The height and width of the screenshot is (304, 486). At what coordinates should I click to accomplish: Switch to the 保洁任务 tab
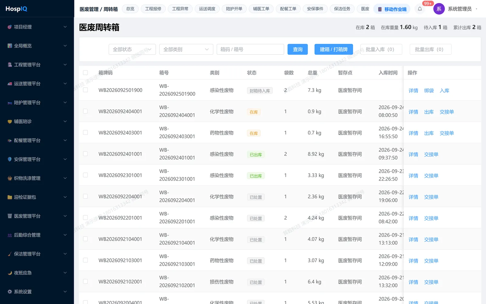[342, 9]
